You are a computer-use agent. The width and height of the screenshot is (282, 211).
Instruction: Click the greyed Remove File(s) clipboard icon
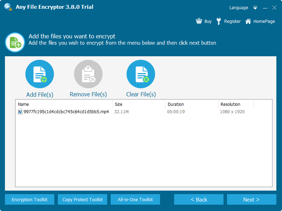click(x=88, y=74)
